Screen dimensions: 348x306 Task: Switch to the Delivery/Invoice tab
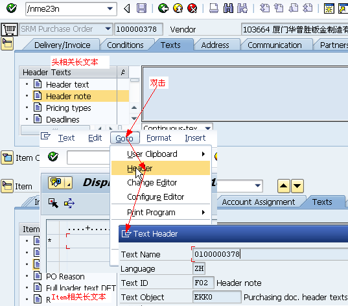62,45
